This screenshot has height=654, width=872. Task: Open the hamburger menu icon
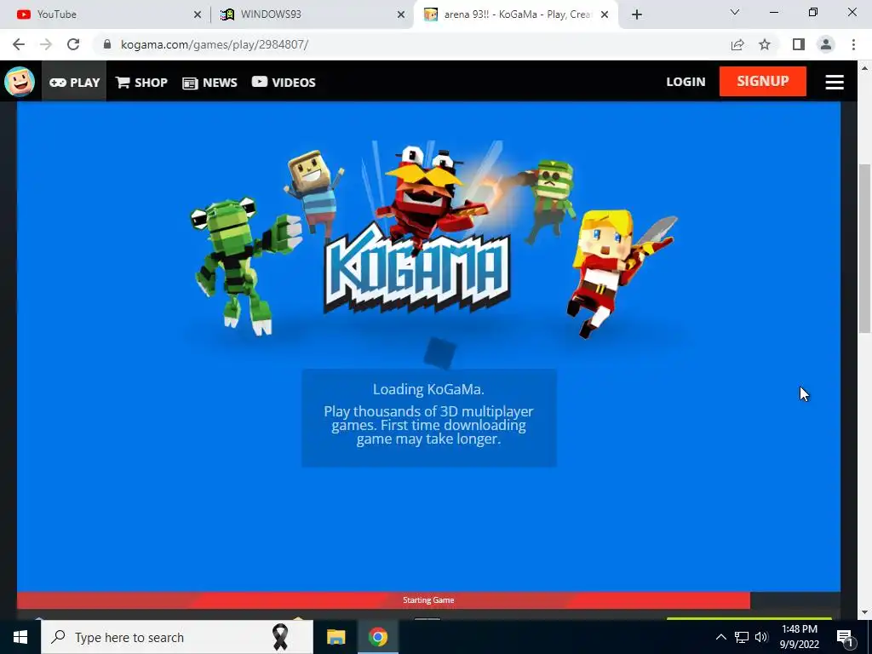tap(835, 82)
